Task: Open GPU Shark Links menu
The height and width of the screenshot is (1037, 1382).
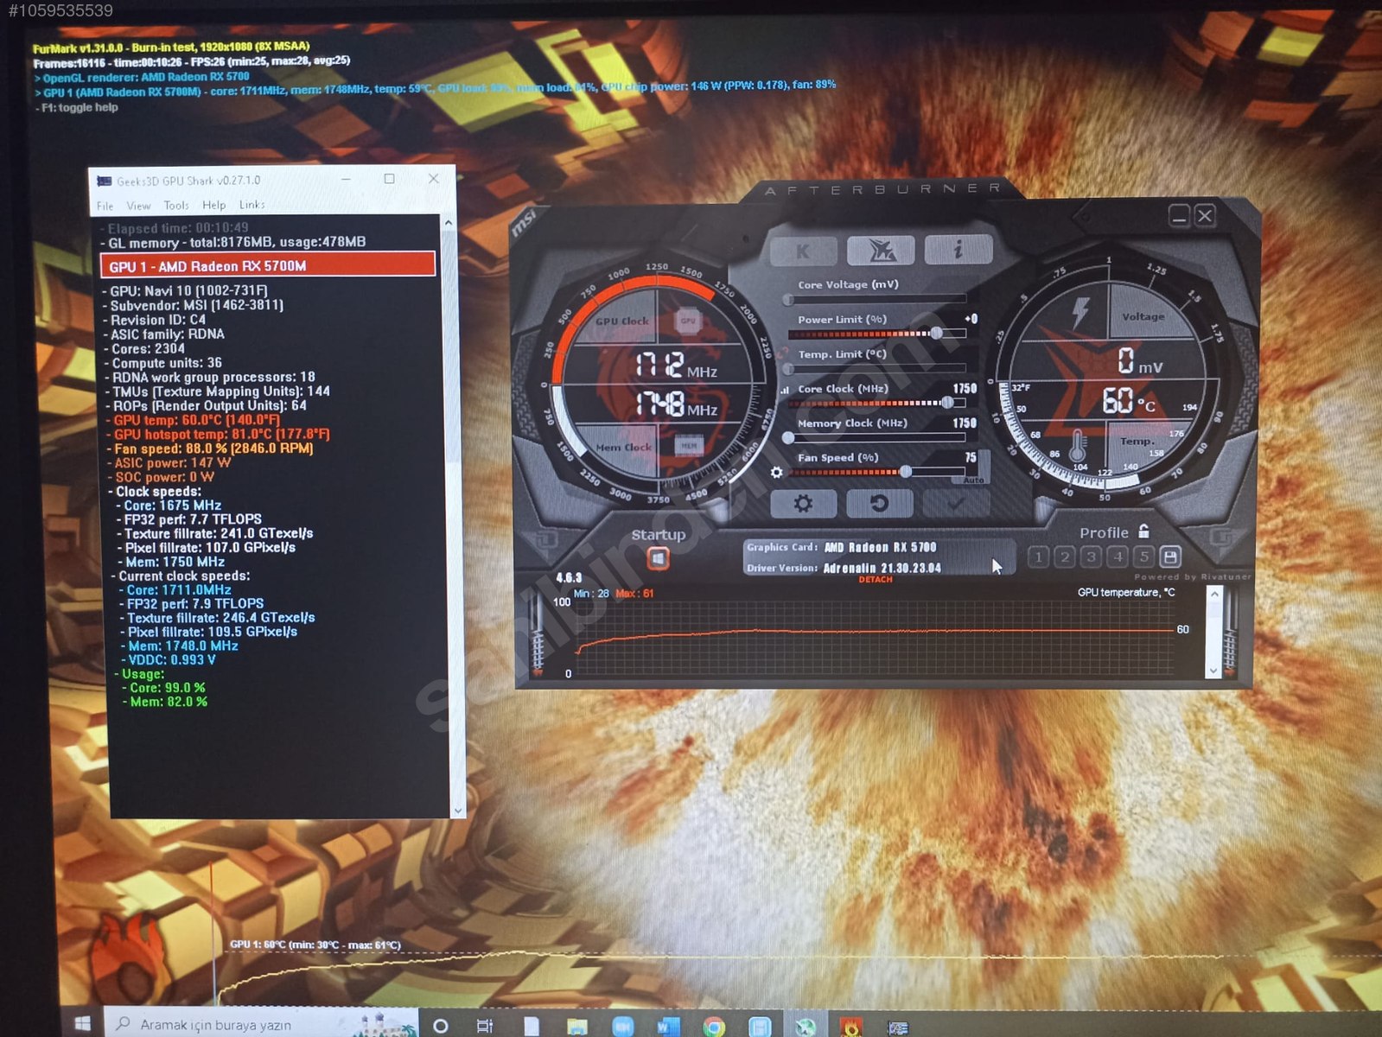Action: pyautogui.click(x=252, y=206)
